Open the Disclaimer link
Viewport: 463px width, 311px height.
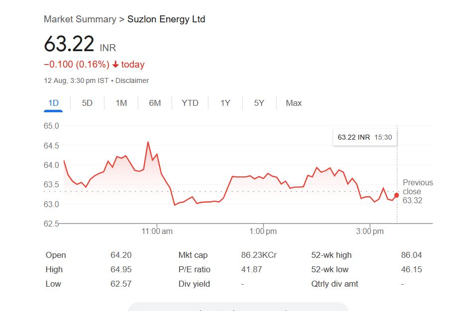point(132,80)
